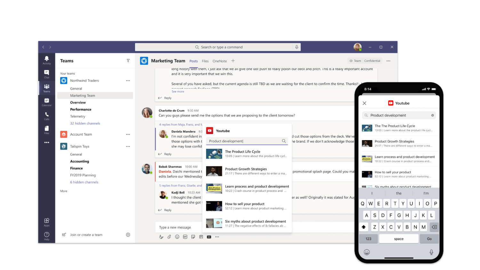Screen dimensions: 480x270
Task: Click search magnifier in YouTube popup
Action: point(284,141)
